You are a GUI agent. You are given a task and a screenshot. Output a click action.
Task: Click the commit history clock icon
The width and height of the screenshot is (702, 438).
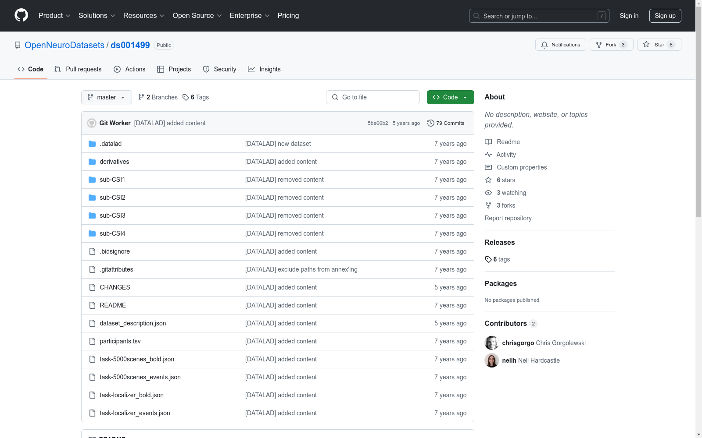(431, 123)
